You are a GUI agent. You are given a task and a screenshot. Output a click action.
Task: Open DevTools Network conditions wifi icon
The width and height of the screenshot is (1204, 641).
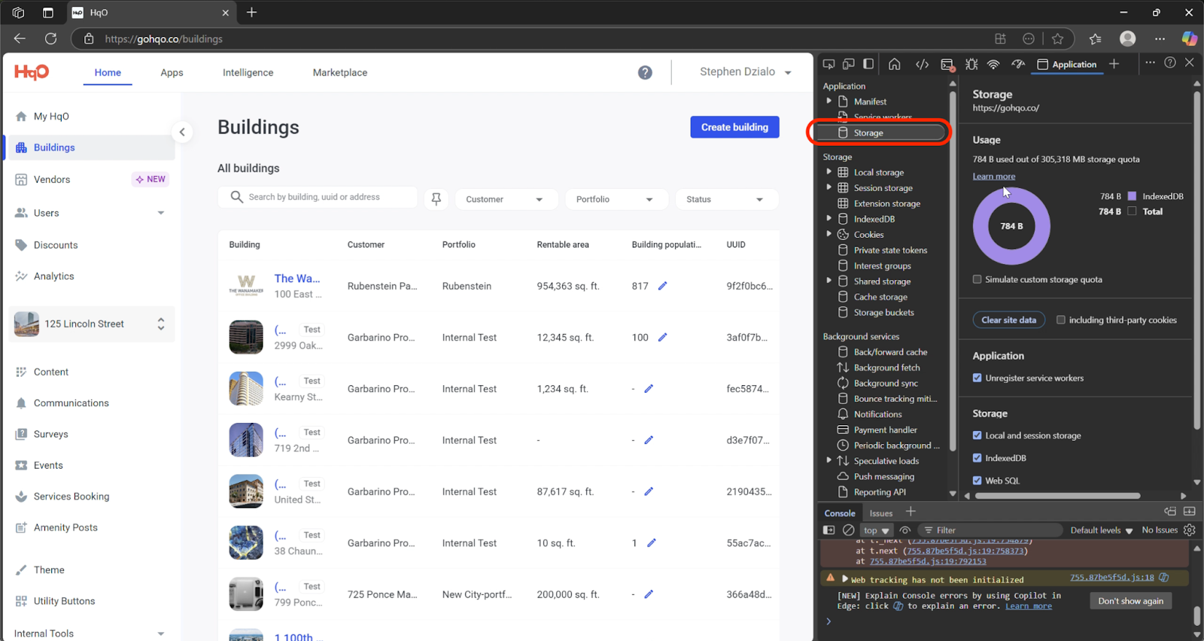[993, 65]
